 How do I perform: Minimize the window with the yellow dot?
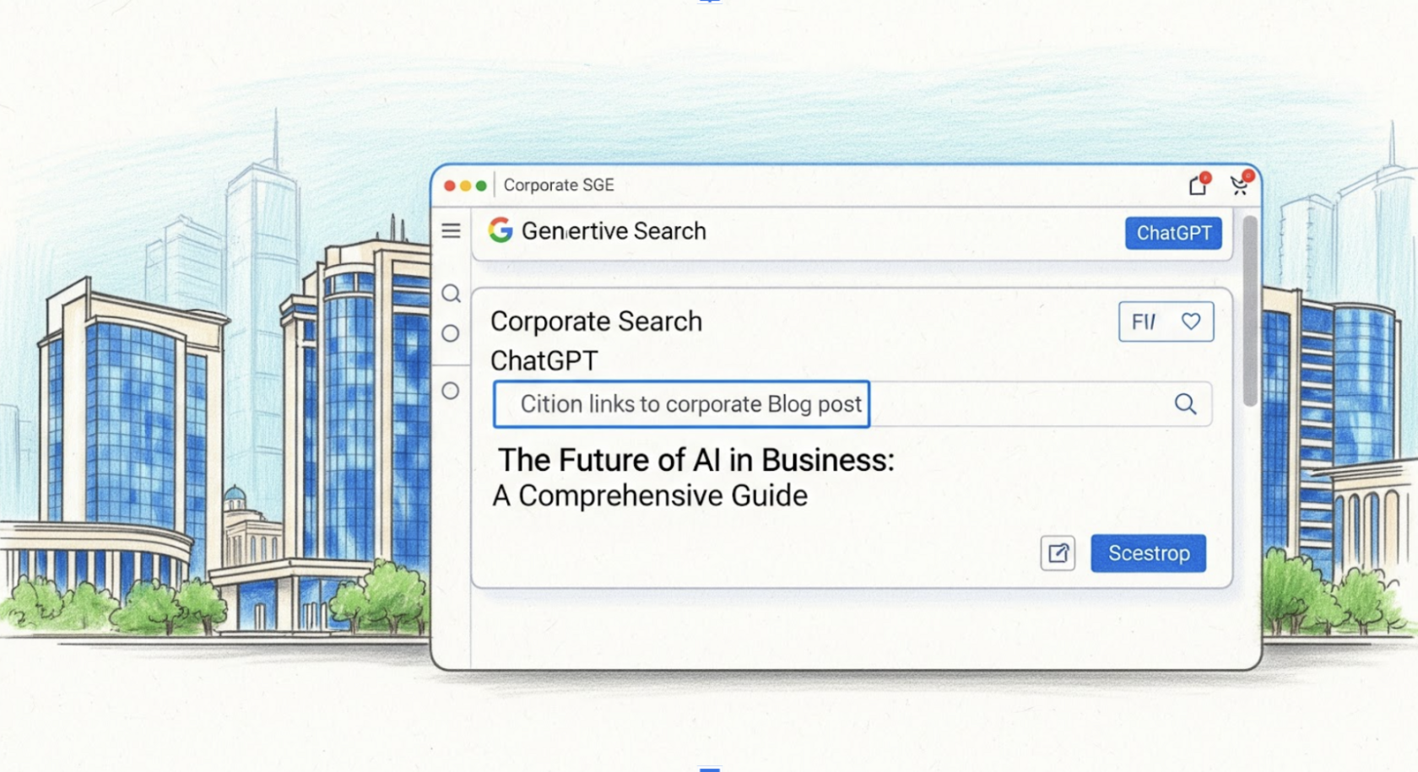pos(465,186)
